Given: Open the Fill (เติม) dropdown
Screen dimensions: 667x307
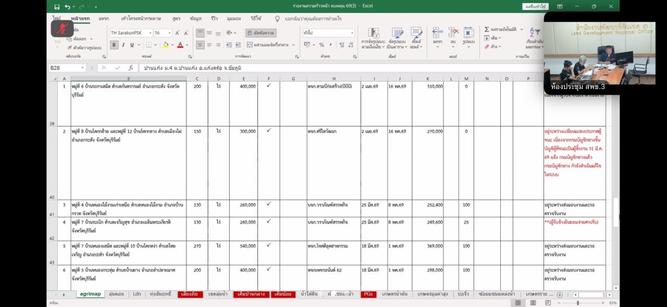Looking at the screenshot, I should point(493,38).
